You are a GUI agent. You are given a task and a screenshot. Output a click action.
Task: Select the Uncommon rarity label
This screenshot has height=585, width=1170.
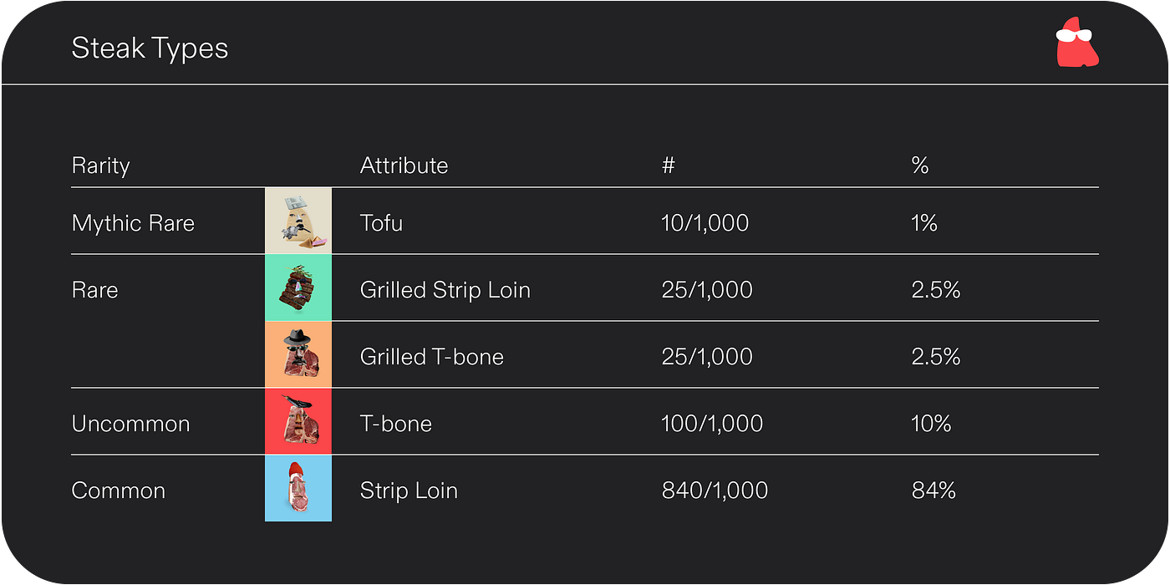[x=131, y=424]
